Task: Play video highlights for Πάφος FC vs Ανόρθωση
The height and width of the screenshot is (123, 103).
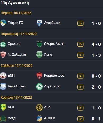Action: [x=80, y=23]
